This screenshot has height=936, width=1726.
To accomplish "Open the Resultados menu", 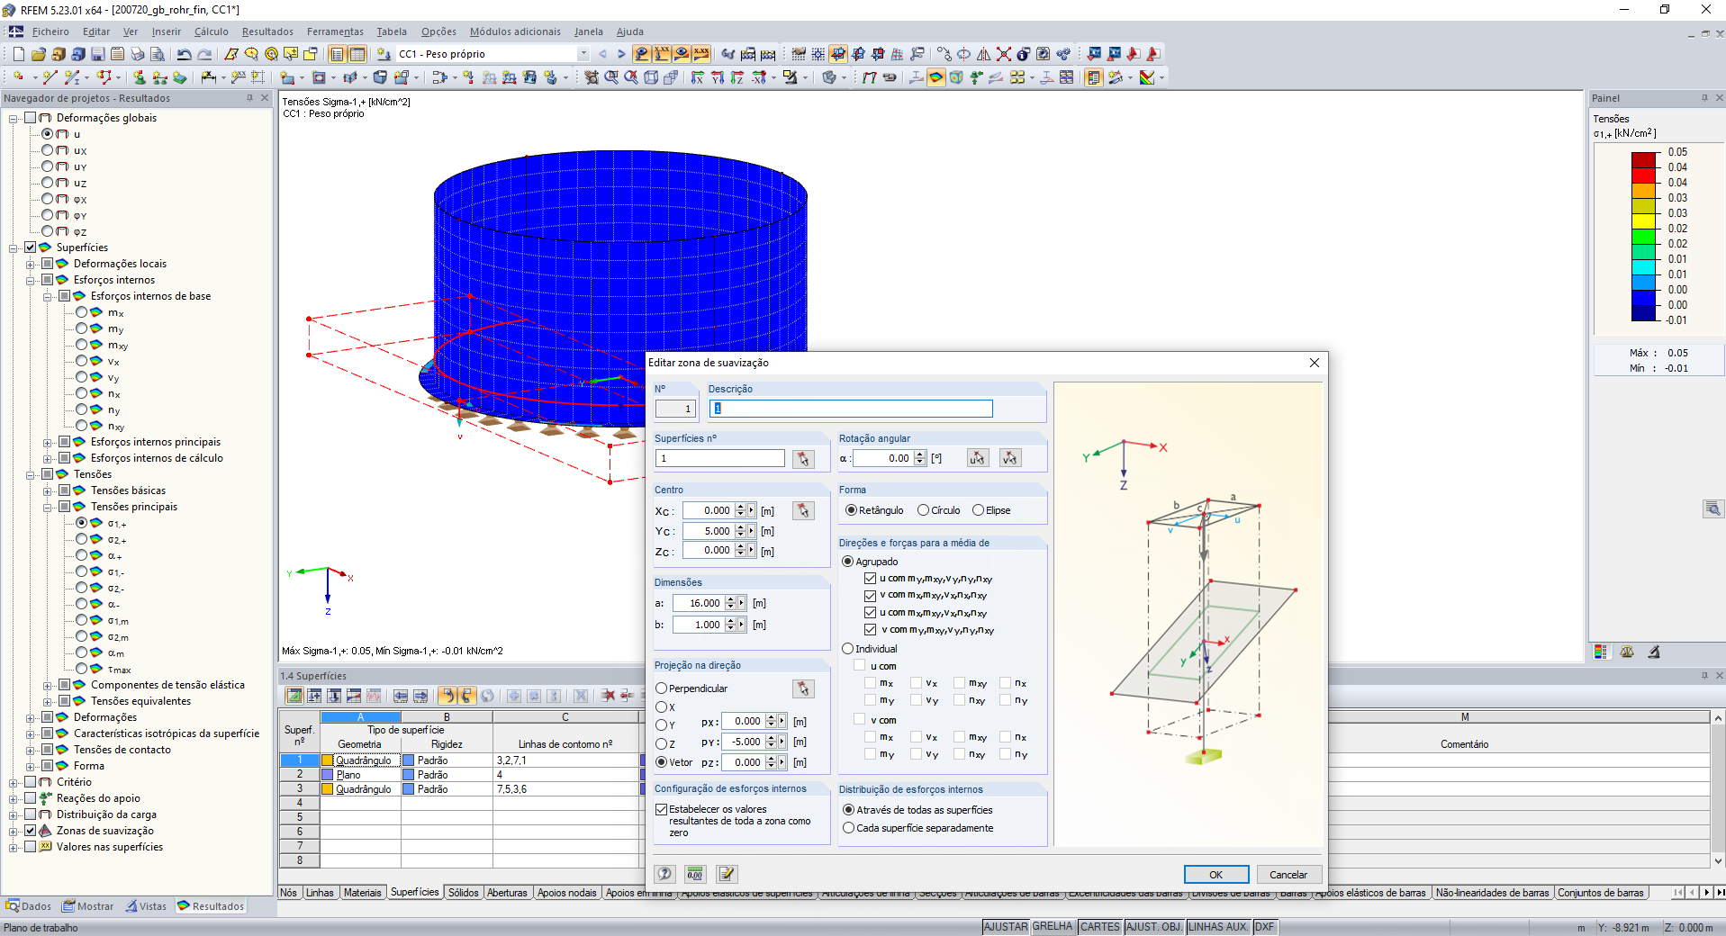I will 267,31.
